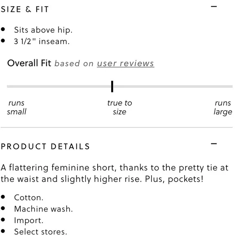Screen dimensions: 237x237
Task: Click the '3 1/2" inseam.' bullet item
Action: pyautogui.click(x=42, y=41)
